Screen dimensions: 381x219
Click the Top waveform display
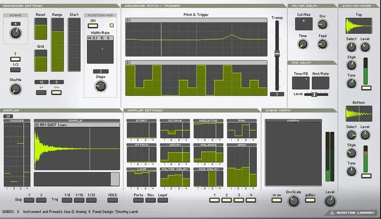click(x=359, y=26)
